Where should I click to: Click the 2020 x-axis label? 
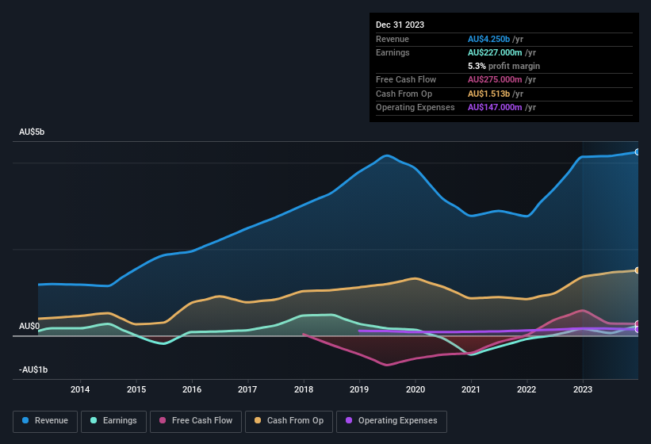click(x=415, y=389)
